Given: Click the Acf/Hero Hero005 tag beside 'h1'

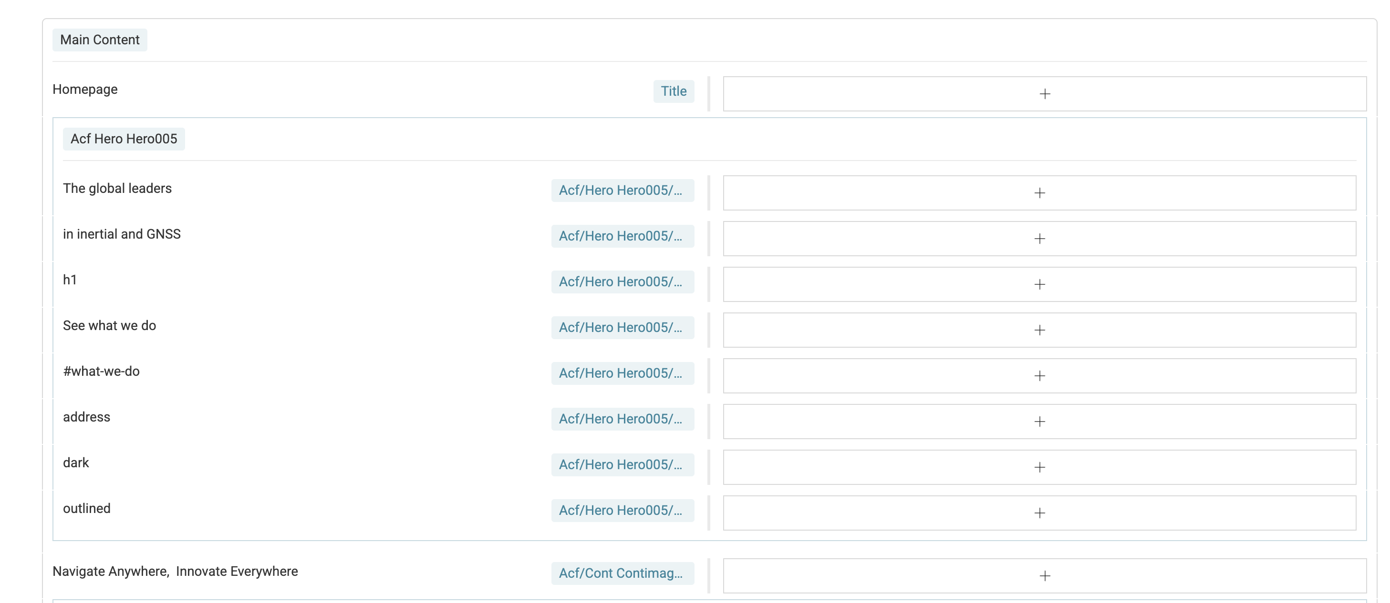Looking at the screenshot, I should pyautogui.click(x=622, y=282).
